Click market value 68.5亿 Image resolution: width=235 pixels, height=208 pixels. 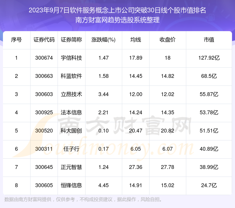pos(209,76)
